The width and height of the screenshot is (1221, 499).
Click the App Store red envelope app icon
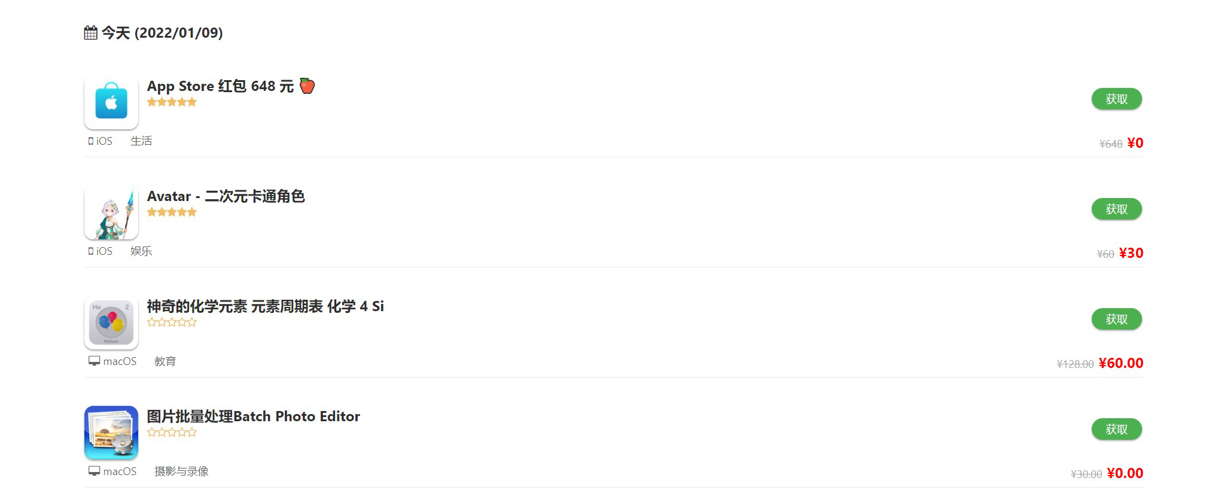[111, 102]
